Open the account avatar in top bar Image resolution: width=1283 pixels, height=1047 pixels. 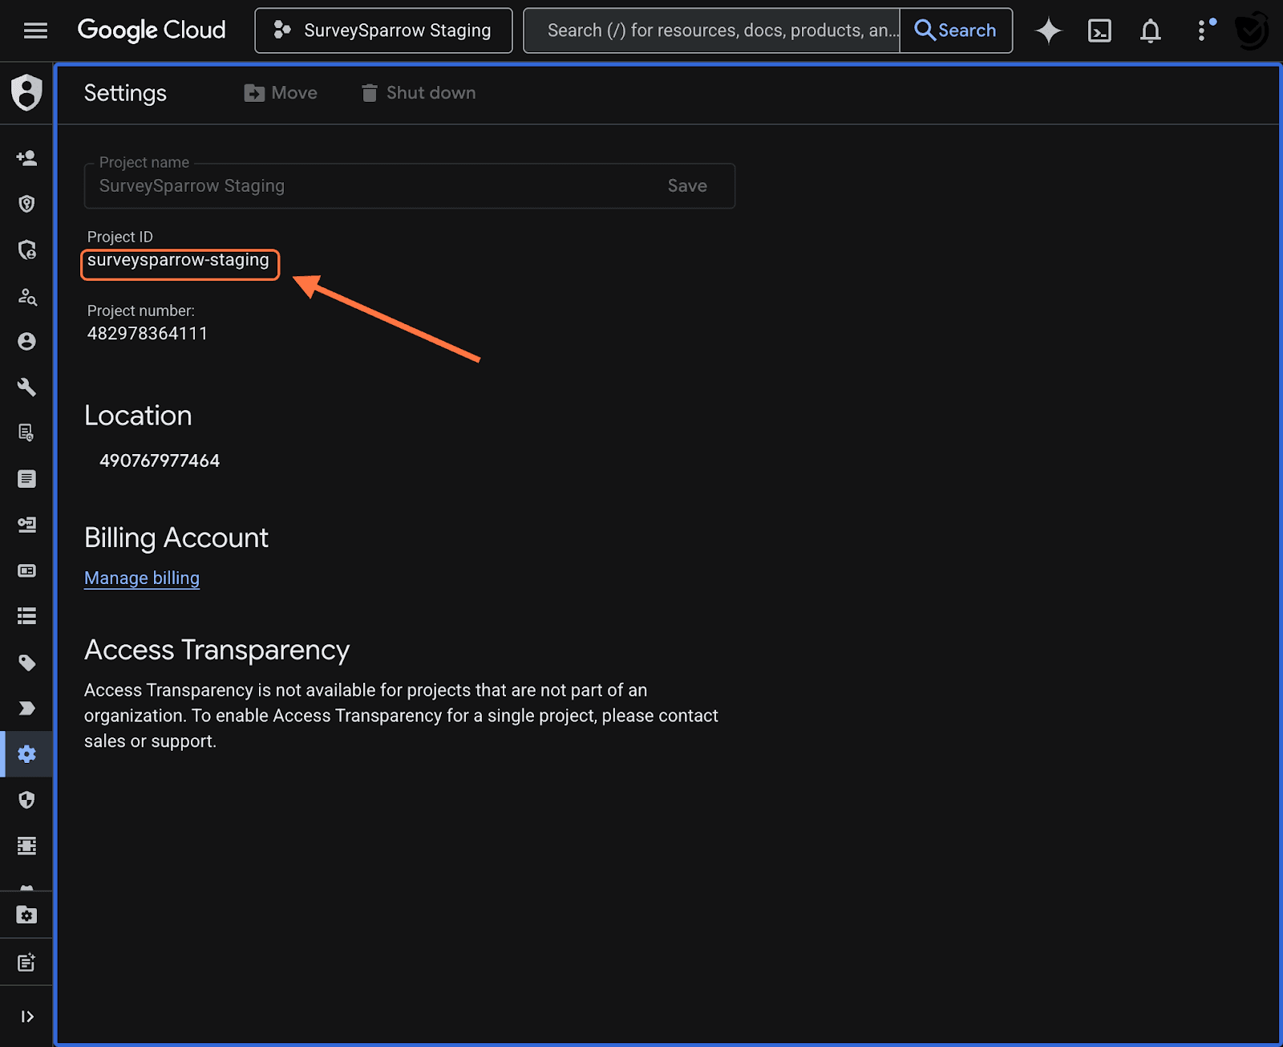coord(1251,30)
